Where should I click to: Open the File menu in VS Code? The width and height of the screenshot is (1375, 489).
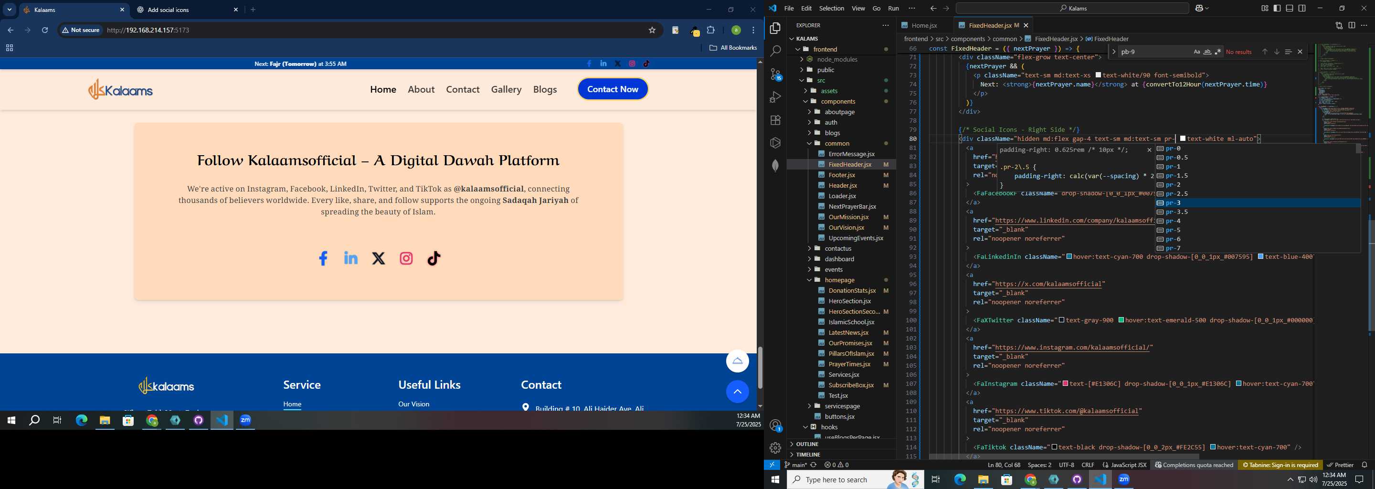[x=789, y=8]
